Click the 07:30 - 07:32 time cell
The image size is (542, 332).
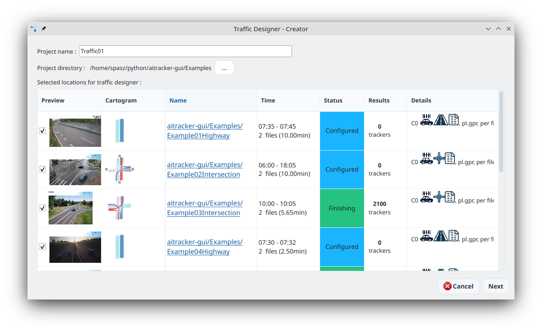(288, 247)
